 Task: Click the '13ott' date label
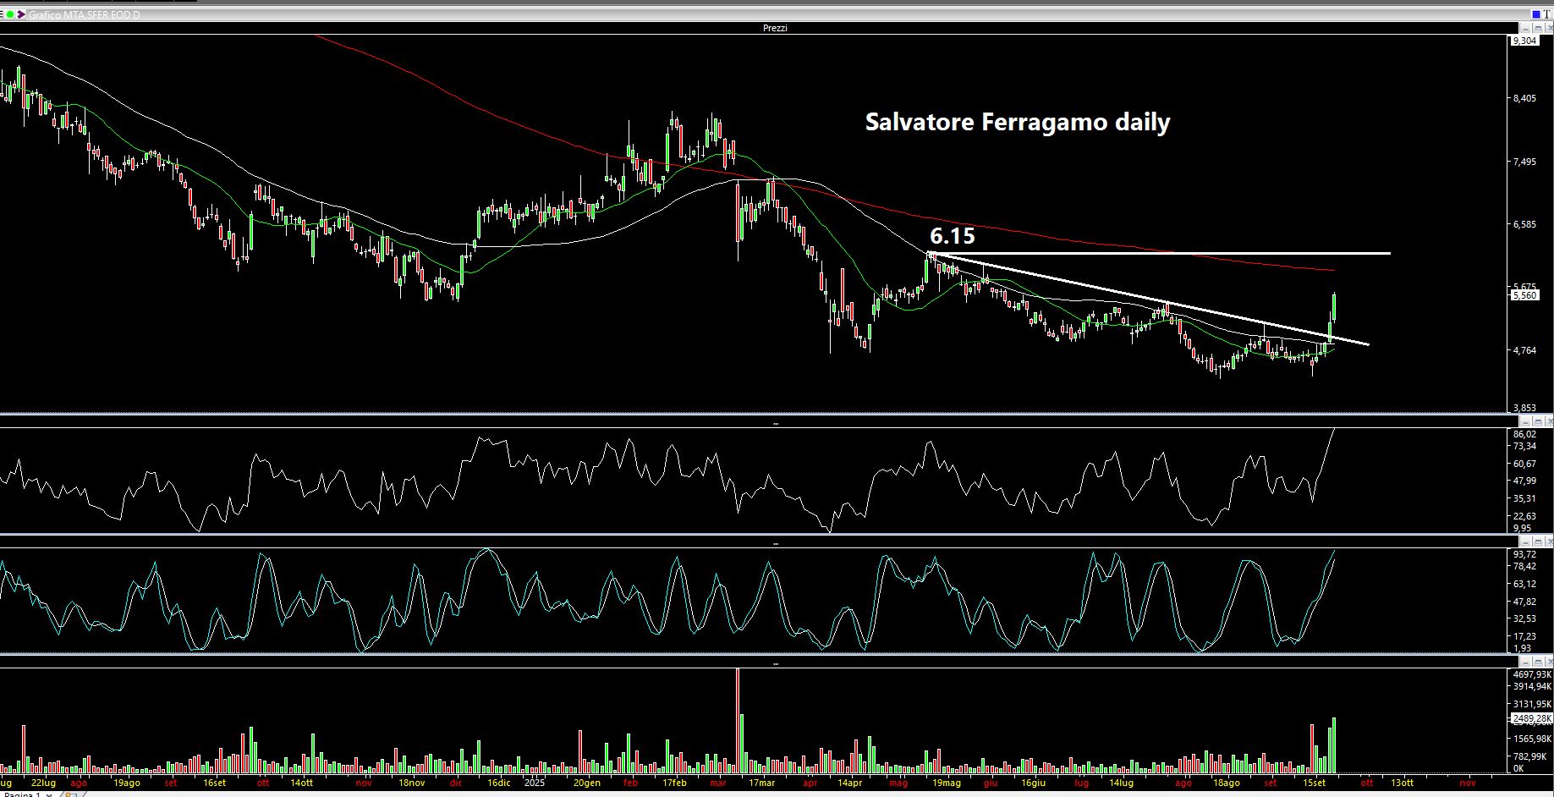click(x=1401, y=783)
